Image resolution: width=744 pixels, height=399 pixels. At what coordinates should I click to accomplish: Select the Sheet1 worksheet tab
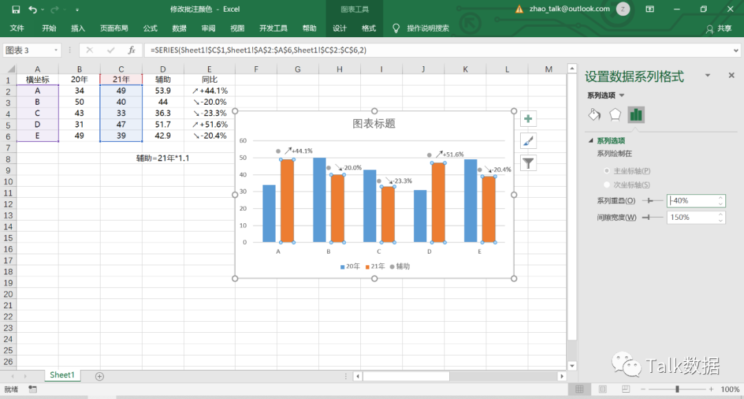tap(61, 375)
